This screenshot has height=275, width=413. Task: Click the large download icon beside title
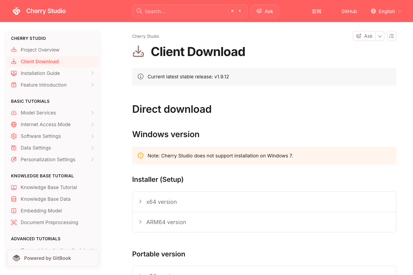click(x=138, y=52)
